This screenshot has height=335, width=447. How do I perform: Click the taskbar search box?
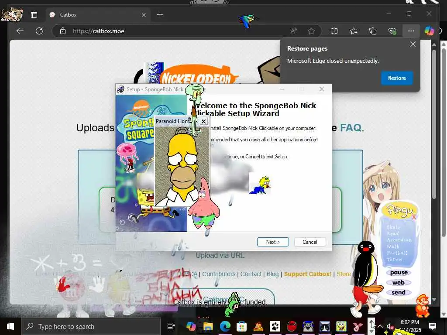[91, 326]
